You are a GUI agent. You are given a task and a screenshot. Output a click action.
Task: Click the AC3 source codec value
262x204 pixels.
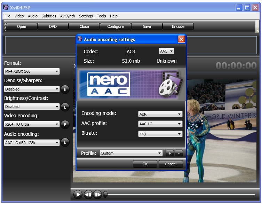131,52
